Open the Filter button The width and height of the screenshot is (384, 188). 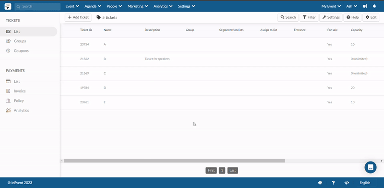[x=309, y=17]
